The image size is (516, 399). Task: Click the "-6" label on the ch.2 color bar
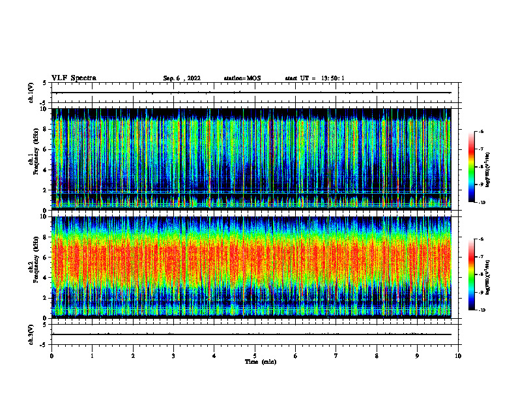[x=481, y=239]
